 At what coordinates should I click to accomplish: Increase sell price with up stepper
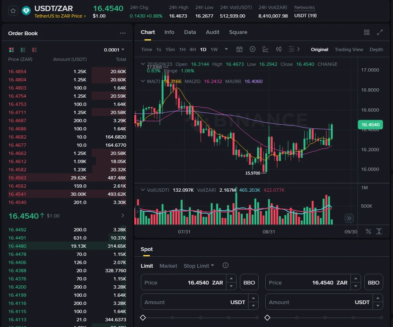(355, 278)
